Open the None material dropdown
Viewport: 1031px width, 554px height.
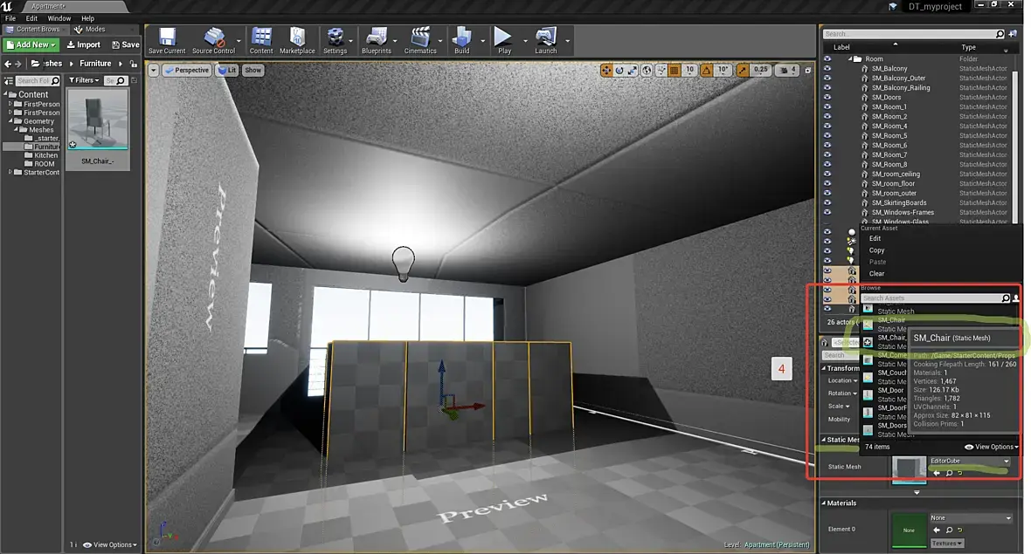(971, 518)
